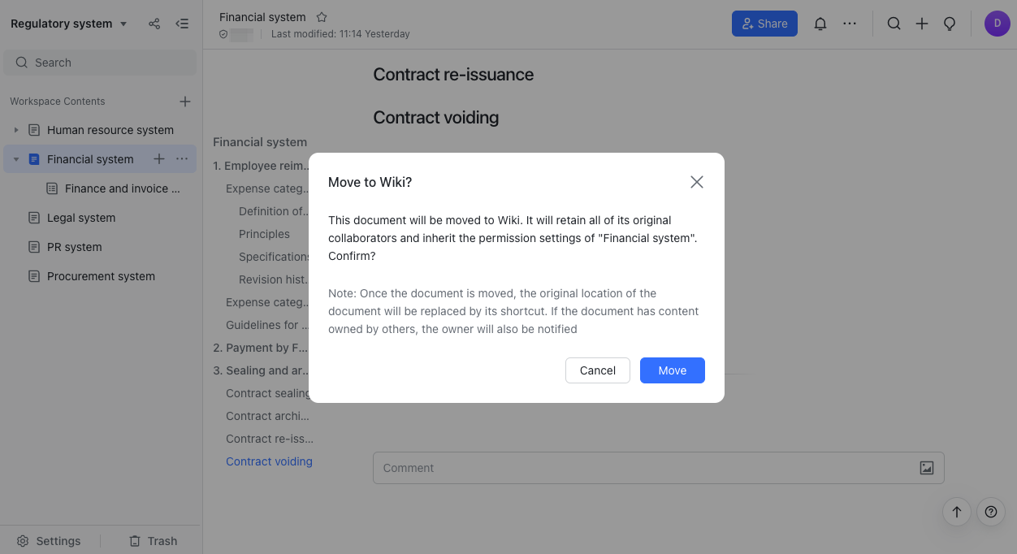
Task: Click the scroll-to-top arrow button
Action: [957, 512]
